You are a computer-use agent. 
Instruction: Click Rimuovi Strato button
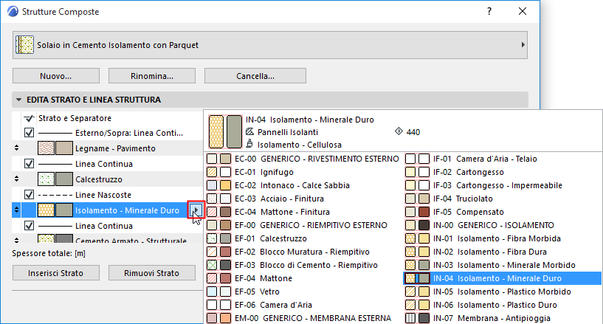click(152, 273)
